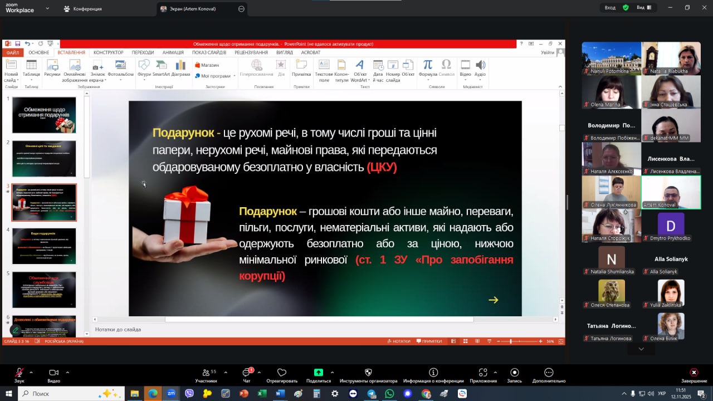Toggle Windows keyboard language УКР indicator
The image size is (713, 401).
pyautogui.click(x=662, y=394)
